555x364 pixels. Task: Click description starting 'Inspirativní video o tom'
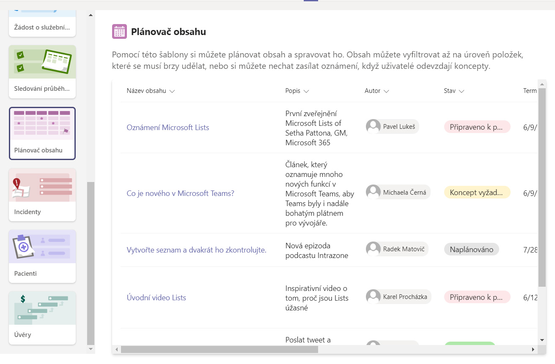coord(317,298)
